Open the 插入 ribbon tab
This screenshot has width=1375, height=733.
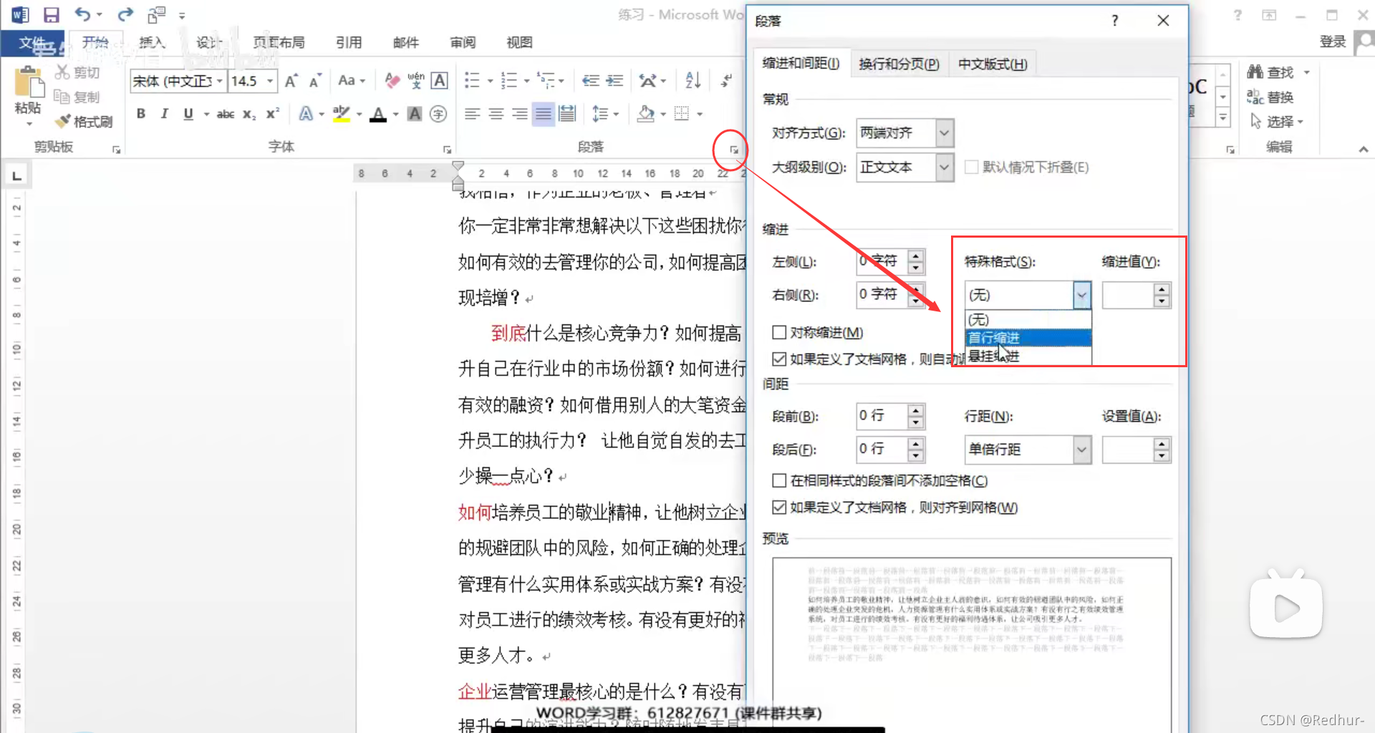point(151,42)
